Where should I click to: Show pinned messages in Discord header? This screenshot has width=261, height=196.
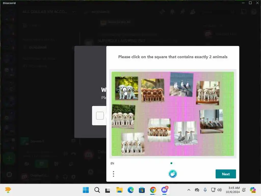(182, 12)
